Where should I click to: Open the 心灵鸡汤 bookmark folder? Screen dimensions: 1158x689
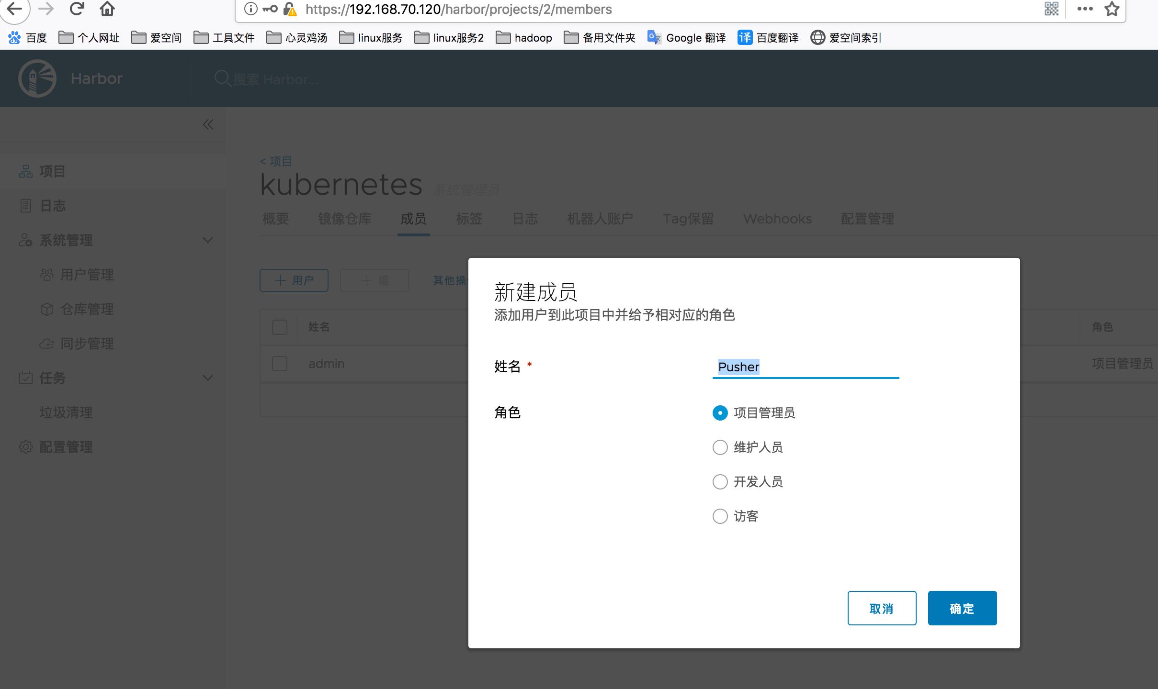(x=297, y=38)
